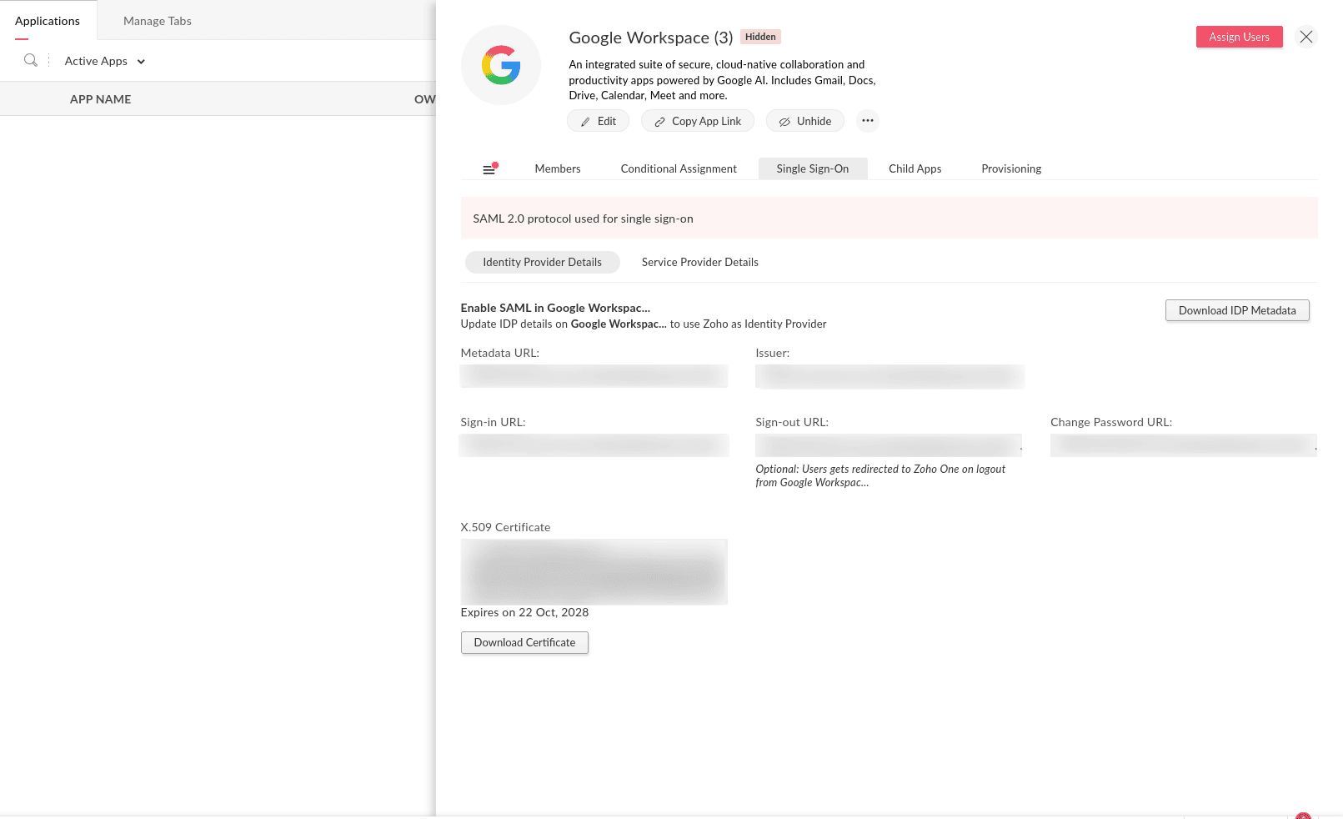Screen dimensions: 1343x819
Task: Click the Issuer field
Action: click(889, 376)
